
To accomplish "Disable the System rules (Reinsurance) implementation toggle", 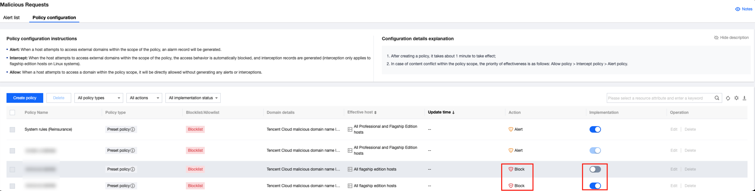I will click(x=595, y=129).
